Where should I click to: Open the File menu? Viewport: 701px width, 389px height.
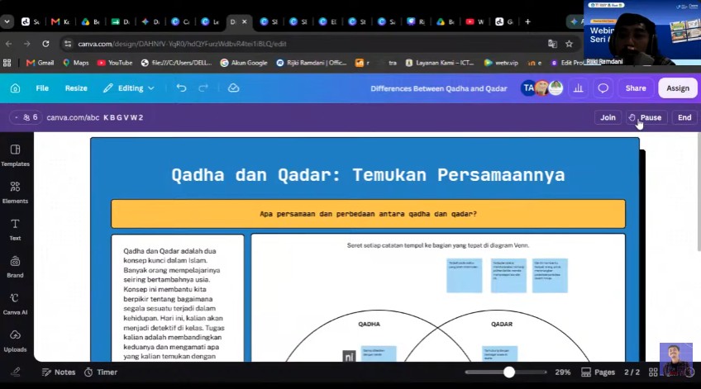coord(42,88)
